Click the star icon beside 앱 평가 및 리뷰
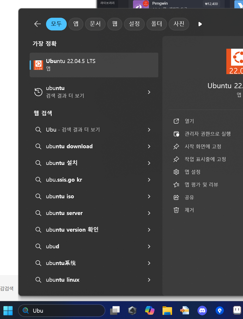The height and width of the screenshot is (319, 243). (x=176, y=185)
